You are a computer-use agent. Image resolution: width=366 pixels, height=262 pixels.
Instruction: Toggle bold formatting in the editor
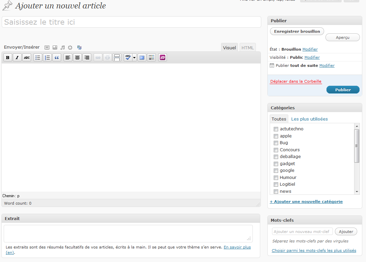pyautogui.click(x=7, y=57)
